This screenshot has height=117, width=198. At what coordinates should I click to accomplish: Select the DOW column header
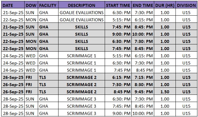click(x=31, y=5)
